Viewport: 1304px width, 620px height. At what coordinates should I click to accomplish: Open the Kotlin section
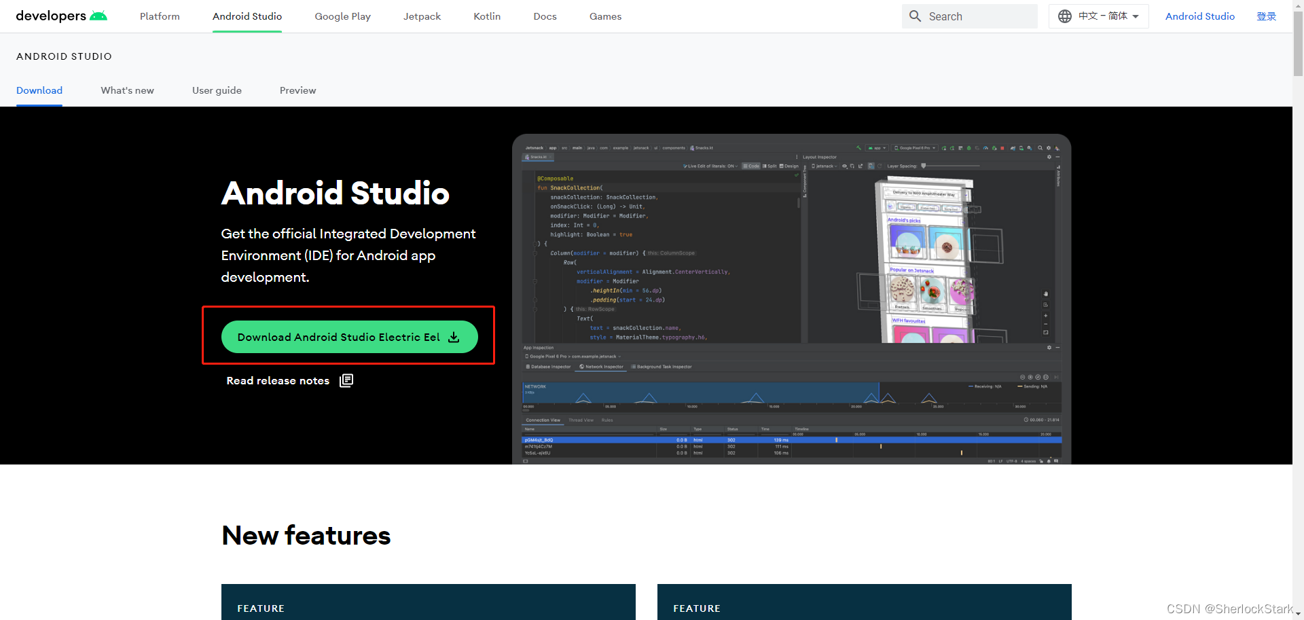tap(487, 16)
